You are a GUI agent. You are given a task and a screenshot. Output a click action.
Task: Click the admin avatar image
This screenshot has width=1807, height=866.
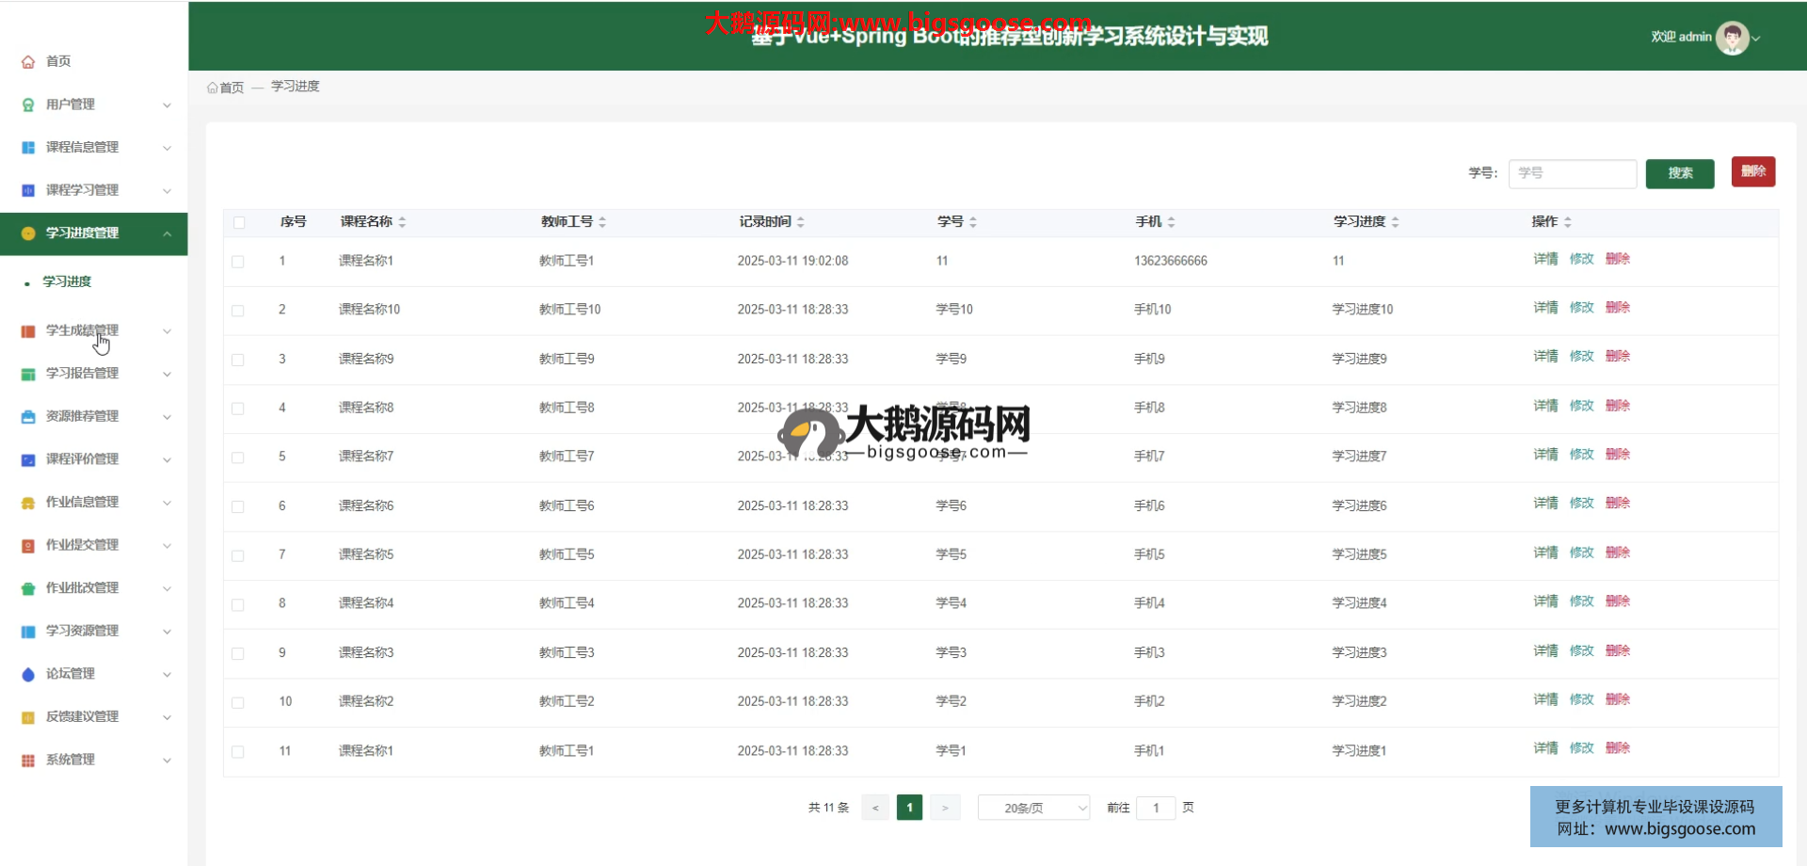pos(1732,38)
